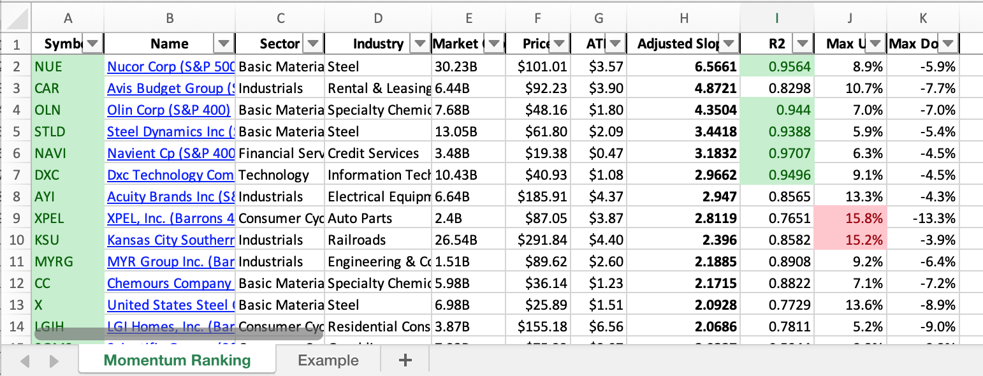Open the Olin Corp (S&P 400) link
983x376 pixels.
[x=169, y=110]
